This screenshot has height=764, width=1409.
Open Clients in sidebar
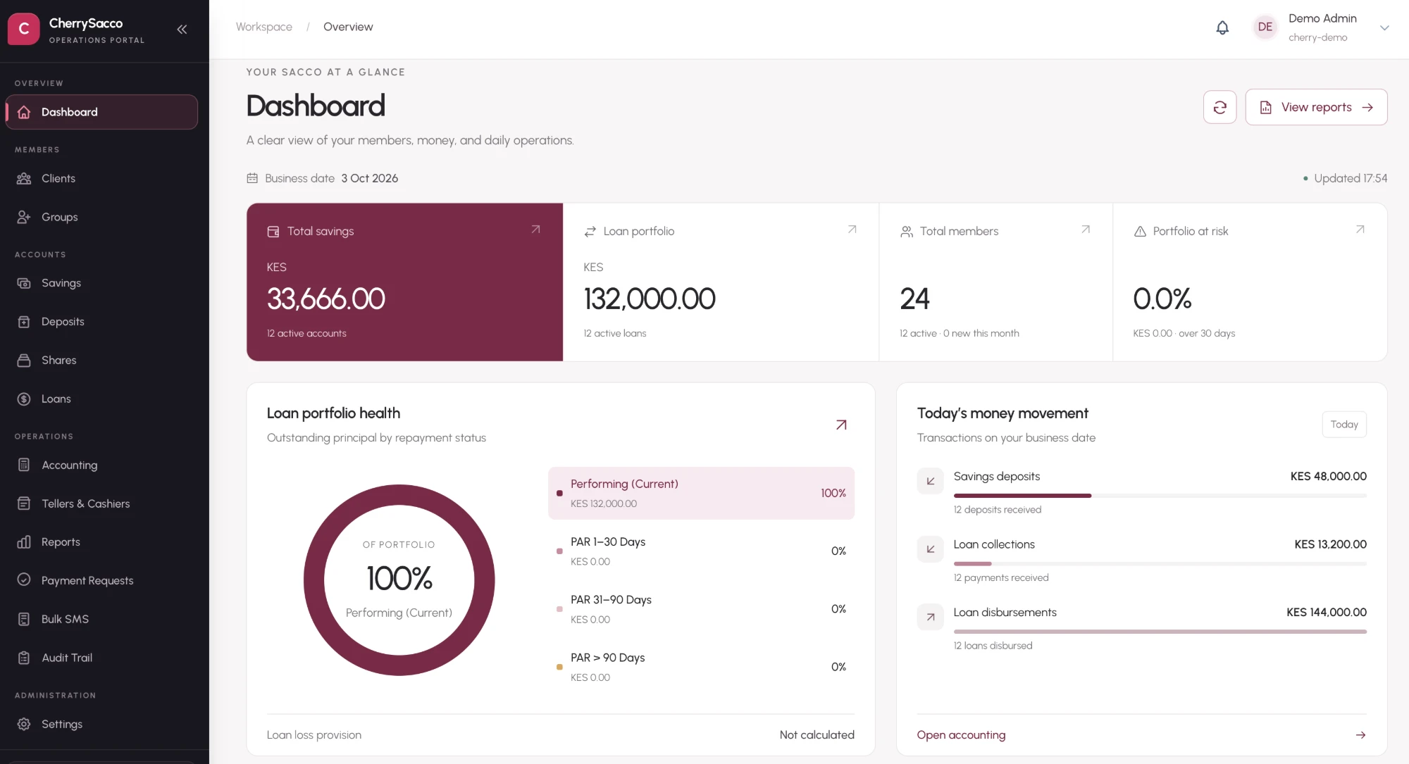pyautogui.click(x=101, y=179)
